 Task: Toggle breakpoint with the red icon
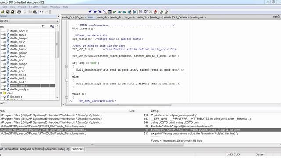point(155,12)
